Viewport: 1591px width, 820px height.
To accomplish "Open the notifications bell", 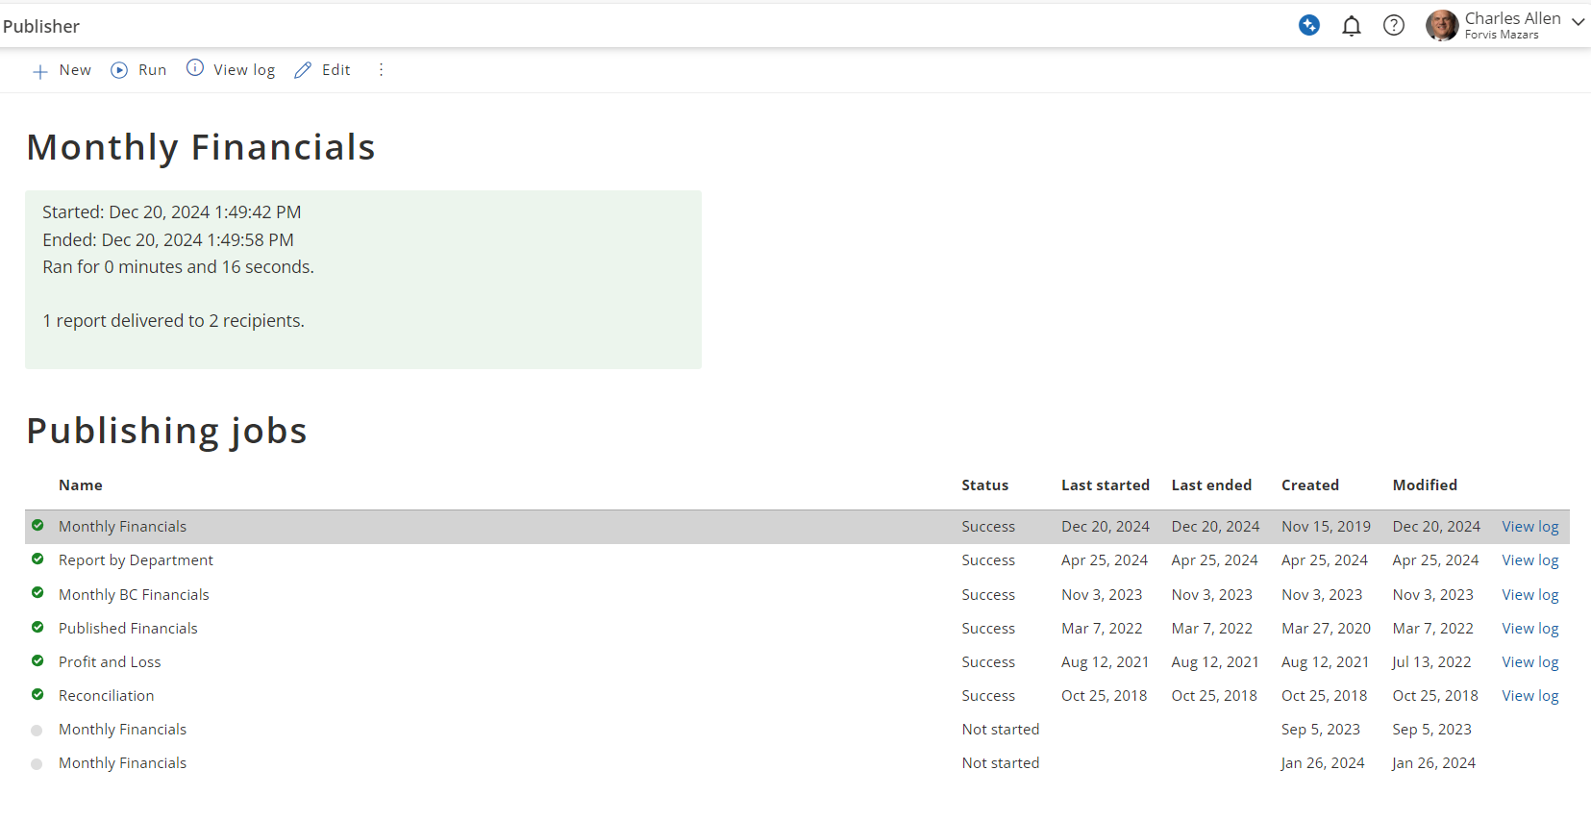I will [1351, 26].
